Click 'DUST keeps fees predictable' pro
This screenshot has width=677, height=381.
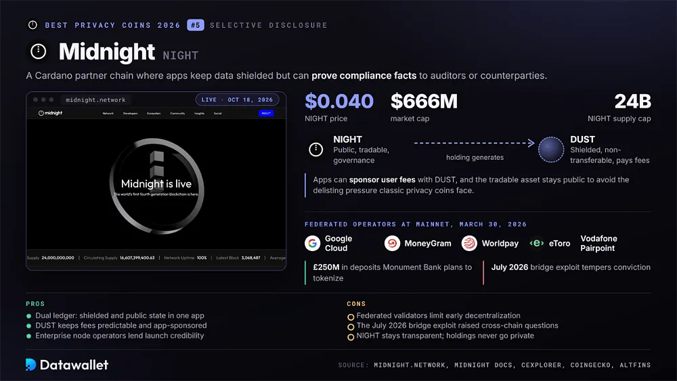121,326
